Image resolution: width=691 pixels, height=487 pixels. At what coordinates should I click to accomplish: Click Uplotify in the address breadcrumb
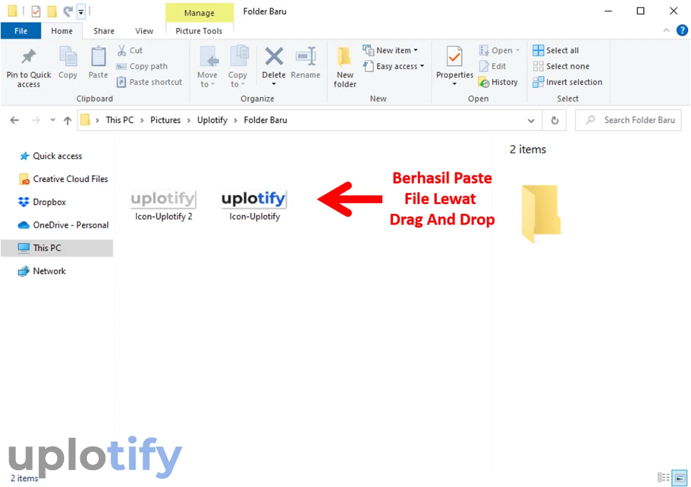pos(212,120)
